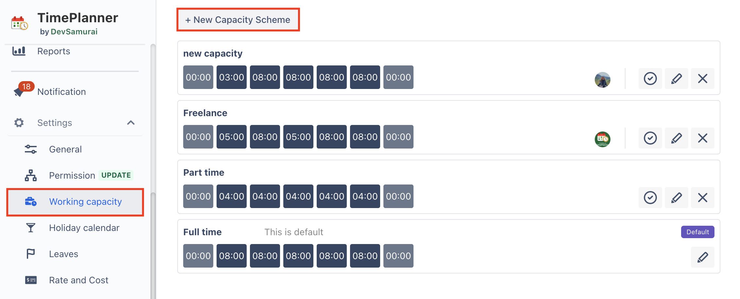Image resolution: width=740 pixels, height=299 pixels.
Task: Delete the Freelance capacity scheme
Action: point(702,138)
